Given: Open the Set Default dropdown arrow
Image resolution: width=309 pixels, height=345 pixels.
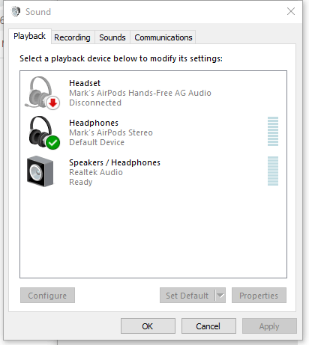Looking at the screenshot, I should click(220, 296).
